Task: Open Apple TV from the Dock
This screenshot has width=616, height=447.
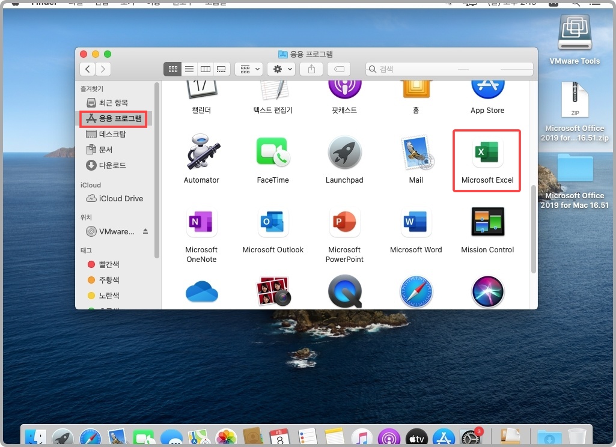Action: [x=416, y=437]
